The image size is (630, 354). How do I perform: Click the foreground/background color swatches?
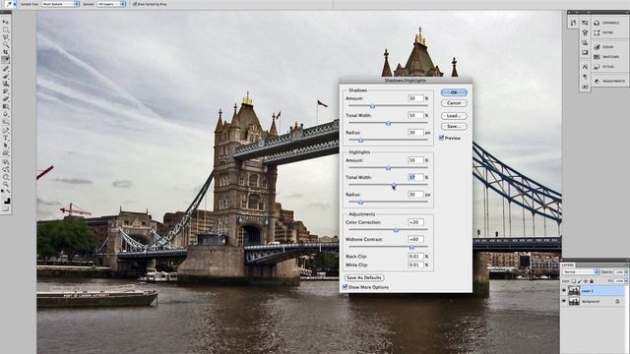tap(6, 201)
